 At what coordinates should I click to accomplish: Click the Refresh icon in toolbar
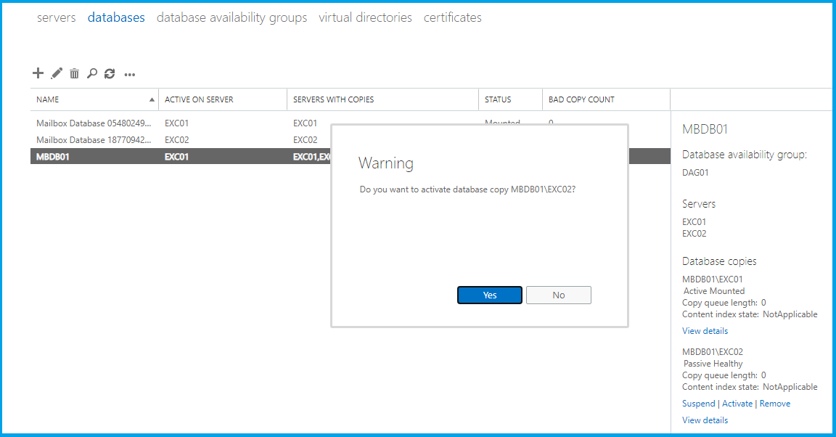pos(110,73)
